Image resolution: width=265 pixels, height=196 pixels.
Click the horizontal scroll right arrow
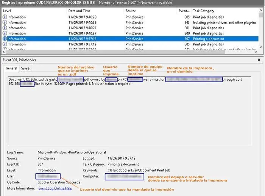coord(256,52)
